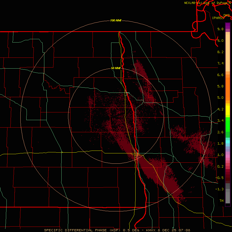Click the KMVX 8 DEC 25 07:08 timestamp
This screenshot has height=232, width=232.
pyautogui.click(x=168, y=230)
